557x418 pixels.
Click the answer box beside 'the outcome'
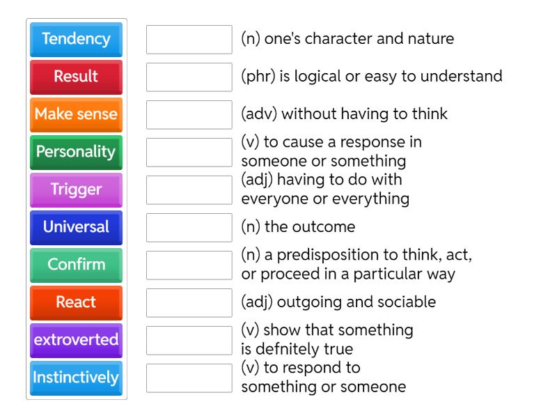pyautogui.click(x=189, y=228)
